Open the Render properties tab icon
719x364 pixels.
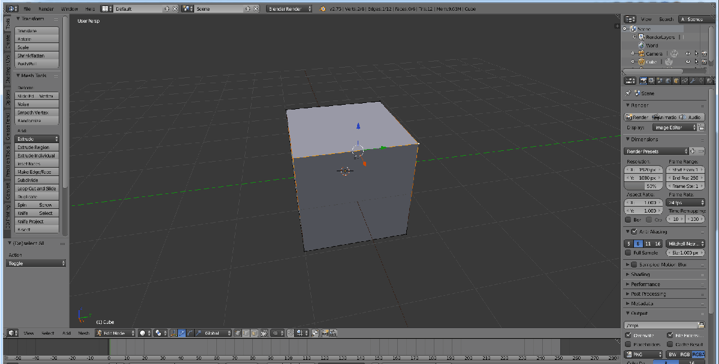644,81
